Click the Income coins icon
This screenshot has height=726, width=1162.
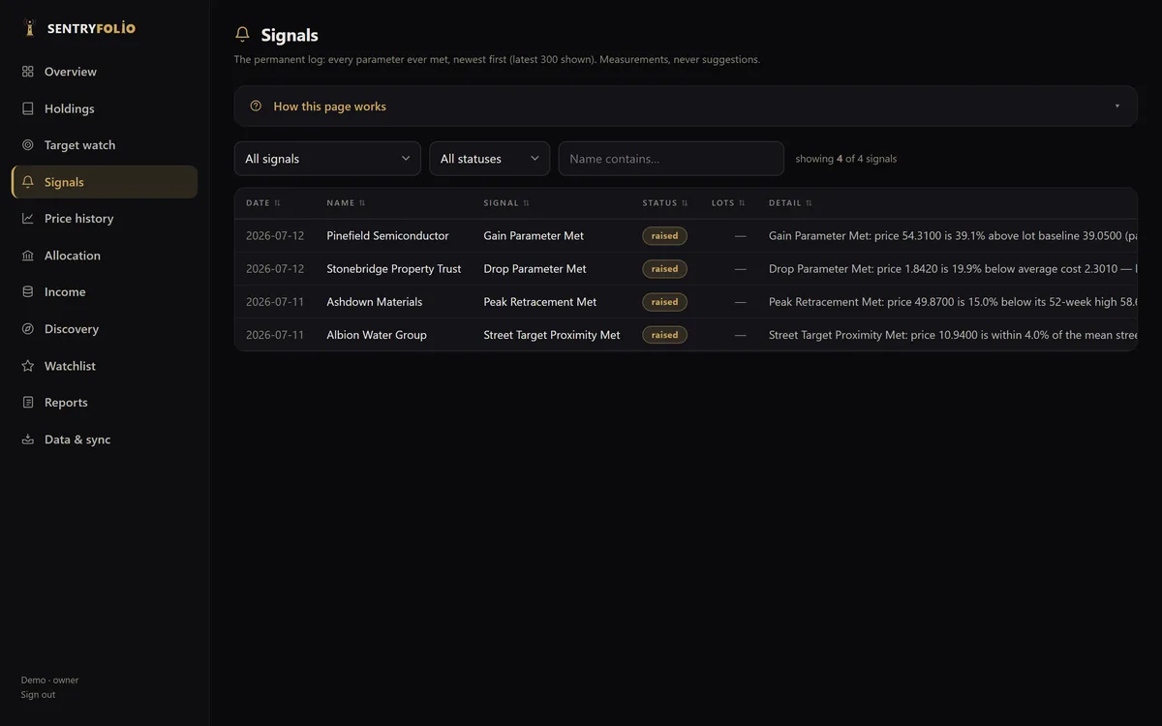point(28,292)
